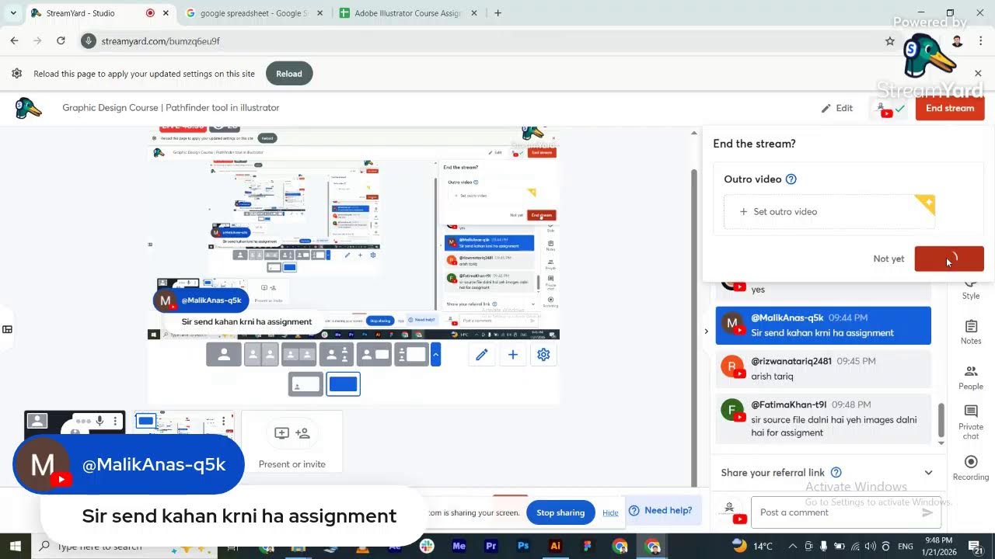Screen dimensions: 995x559
Task: Switch to Adobe Illustrator Course Assignment tab
Action: [407, 13]
